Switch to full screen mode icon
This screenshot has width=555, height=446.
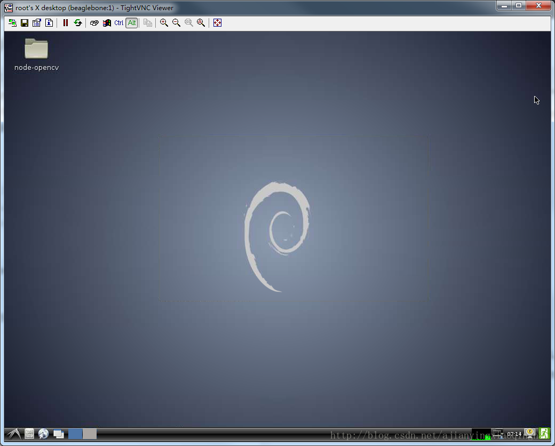point(217,23)
